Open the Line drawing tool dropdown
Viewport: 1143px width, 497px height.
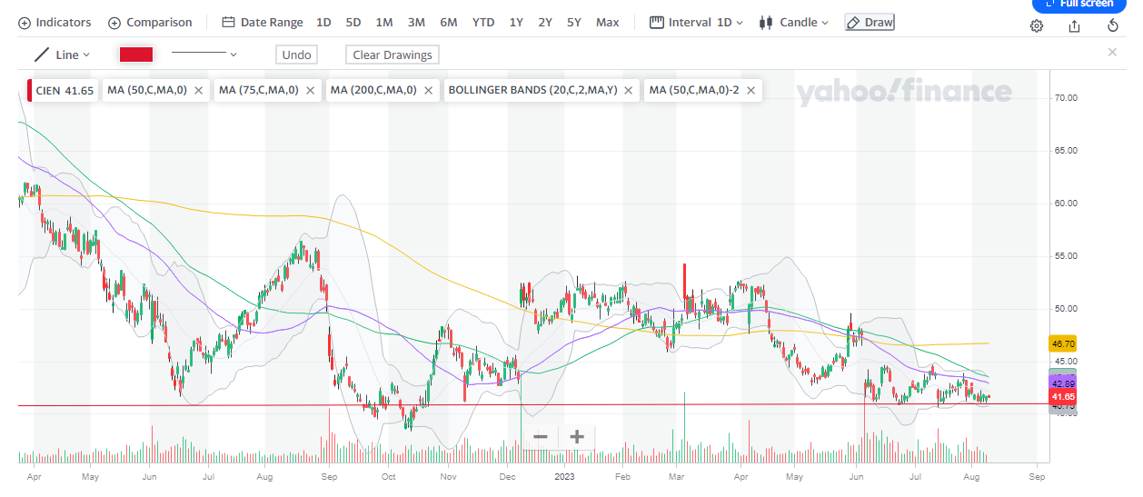click(63, 55)
